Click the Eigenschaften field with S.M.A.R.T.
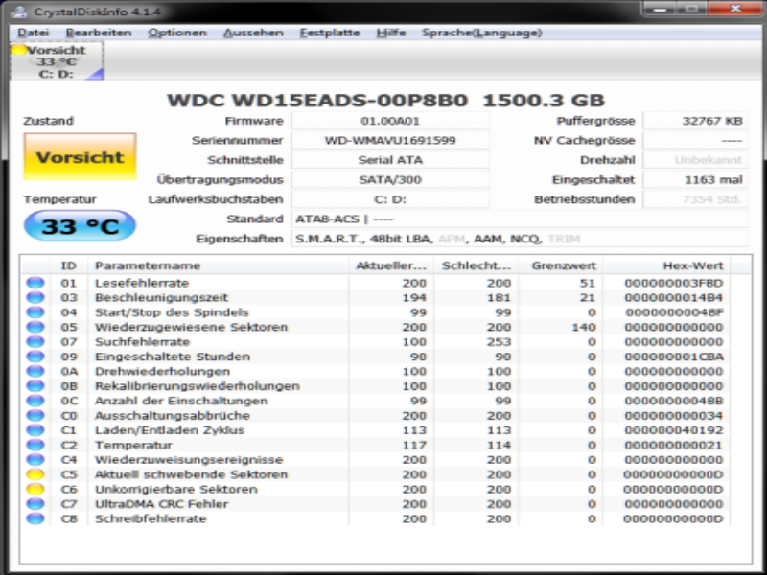Screen dimensions: 767x575 point(520,239)
